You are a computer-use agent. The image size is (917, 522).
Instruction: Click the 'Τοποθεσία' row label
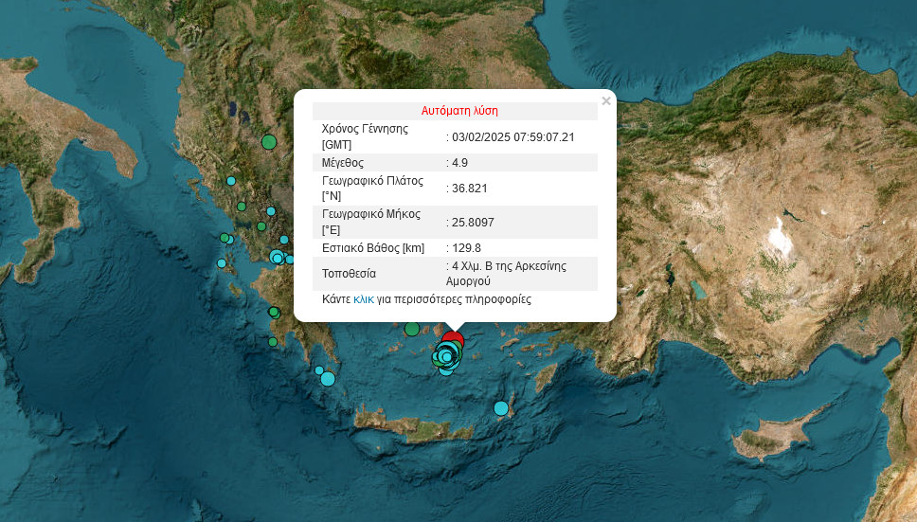coord(349,274)
